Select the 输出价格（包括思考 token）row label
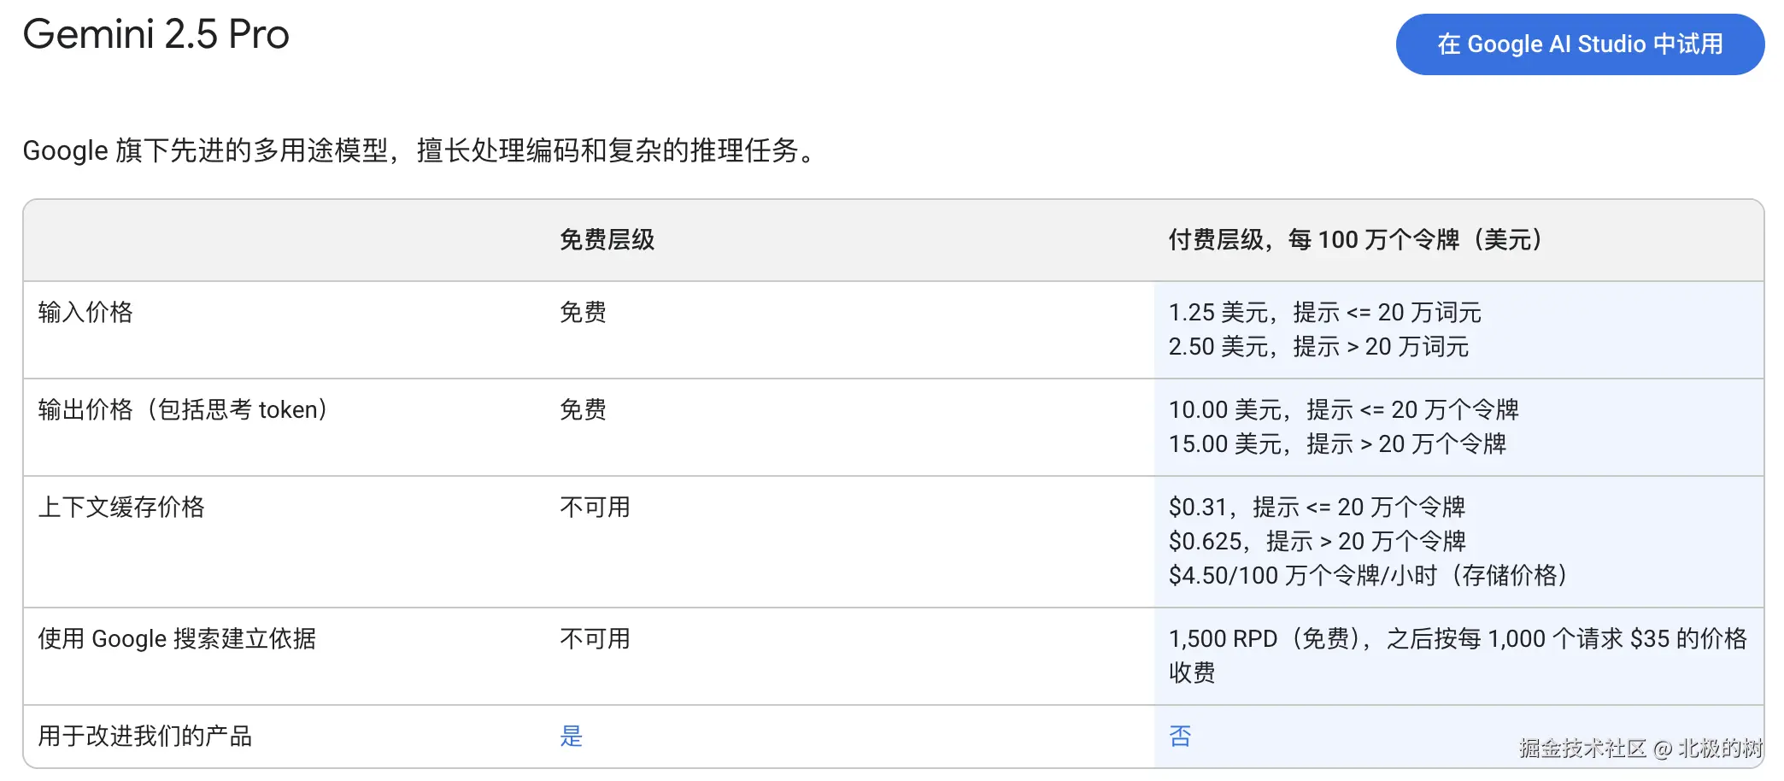1784x781 pixels. (183, 410)
